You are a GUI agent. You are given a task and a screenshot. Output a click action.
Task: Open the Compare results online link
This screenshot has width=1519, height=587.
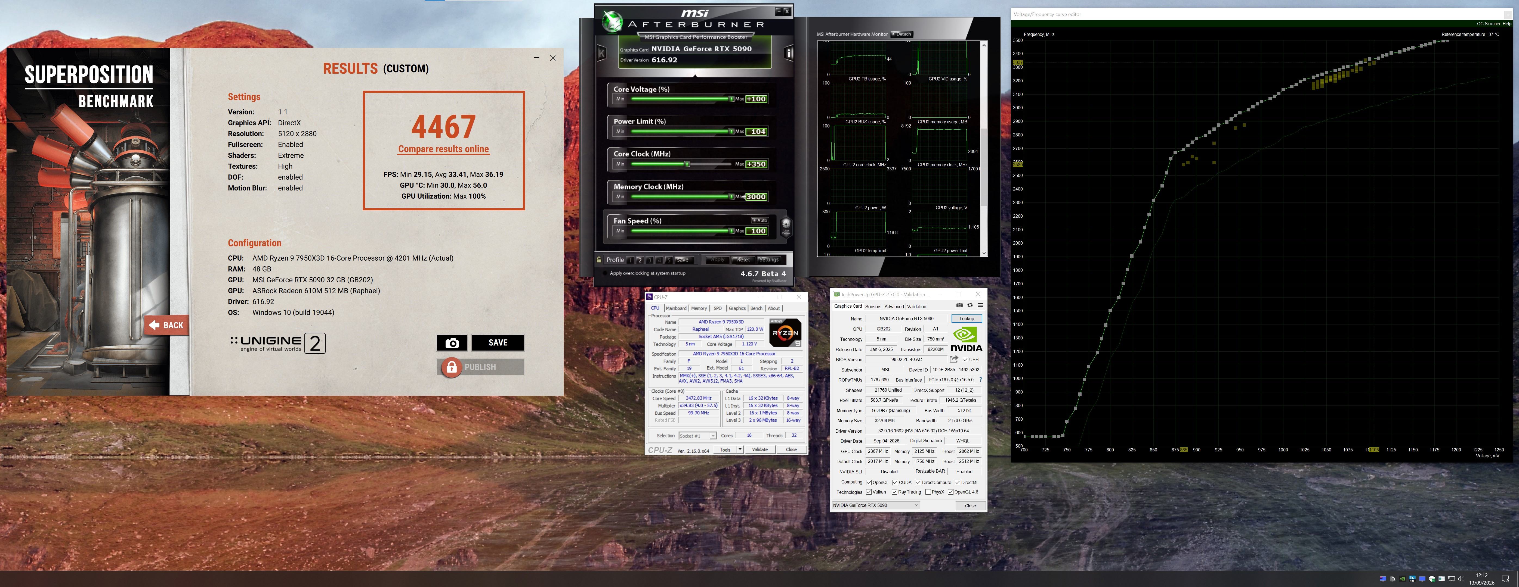(x=443, y=149)
